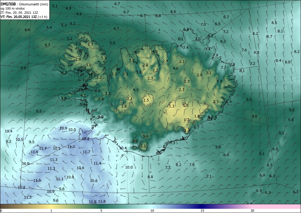Click the 6.4 value on the east coast
This screenshot has height=213, width=301.
click(x=229, y=102)
